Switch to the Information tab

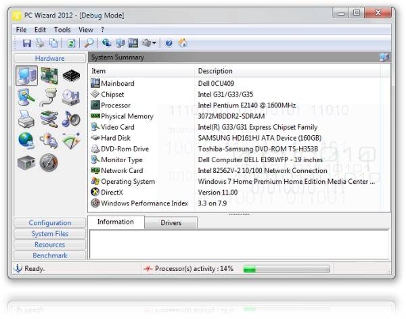tap(116, 222)
